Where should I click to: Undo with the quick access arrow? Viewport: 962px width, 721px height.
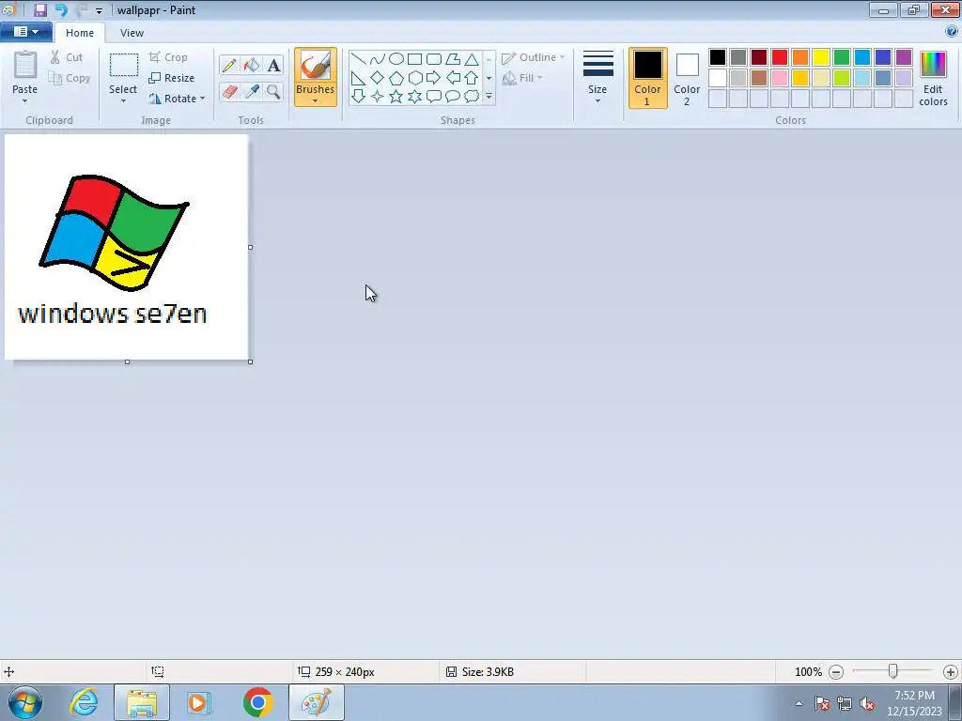pyautogui.click(x=61, y=9)
